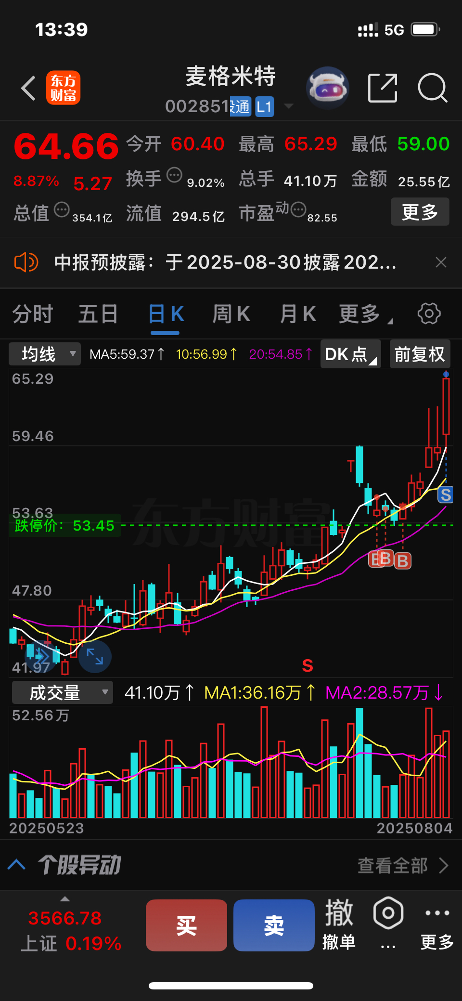462x1001 pixels.
Task: Select the 日K tab
Action: click(x=166, y=314)
